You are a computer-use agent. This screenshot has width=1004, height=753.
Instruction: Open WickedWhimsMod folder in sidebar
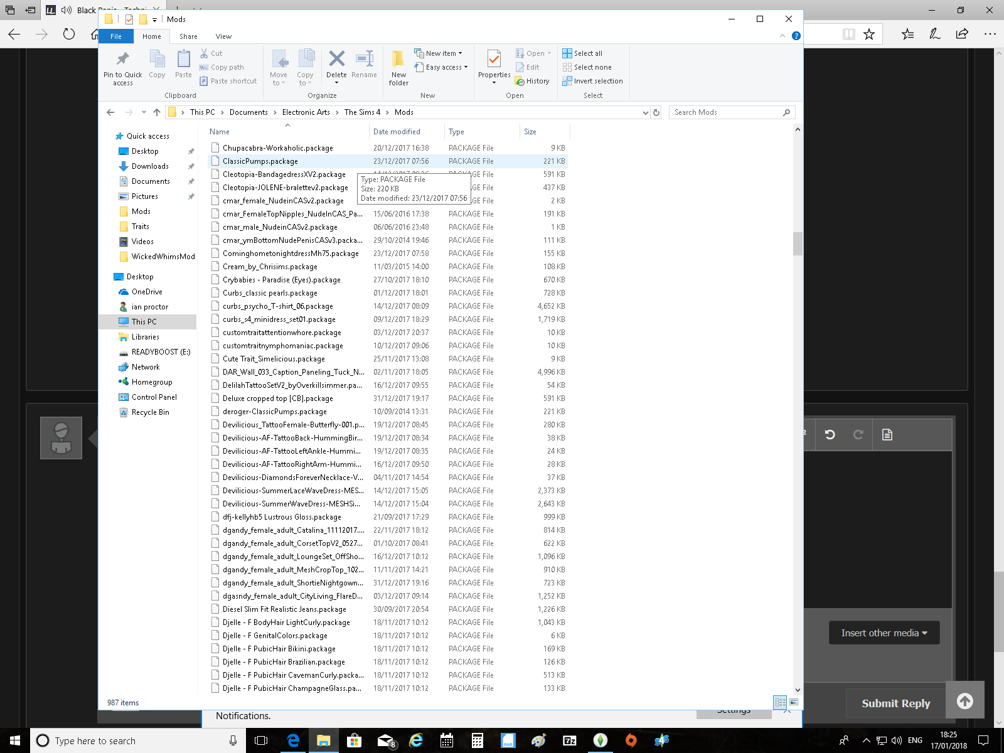[x=163, y=257]
